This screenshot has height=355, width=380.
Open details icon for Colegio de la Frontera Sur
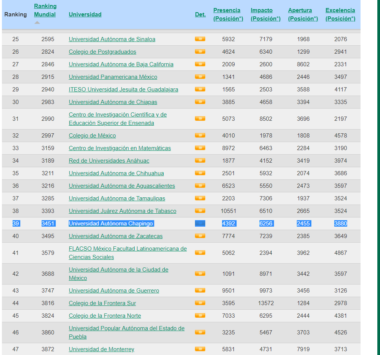[x=200, y=303]
